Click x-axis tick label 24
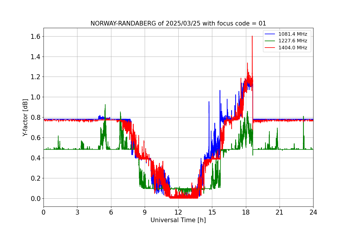The image size is (348, 232). tap(313, 212)
